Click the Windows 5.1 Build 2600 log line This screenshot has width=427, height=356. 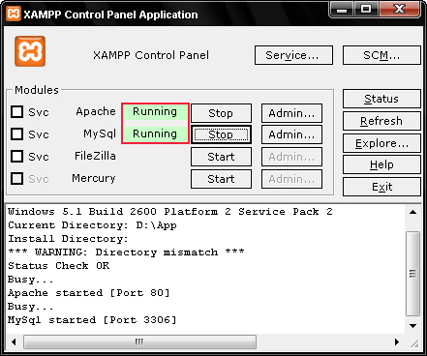[x=170, y=212]
